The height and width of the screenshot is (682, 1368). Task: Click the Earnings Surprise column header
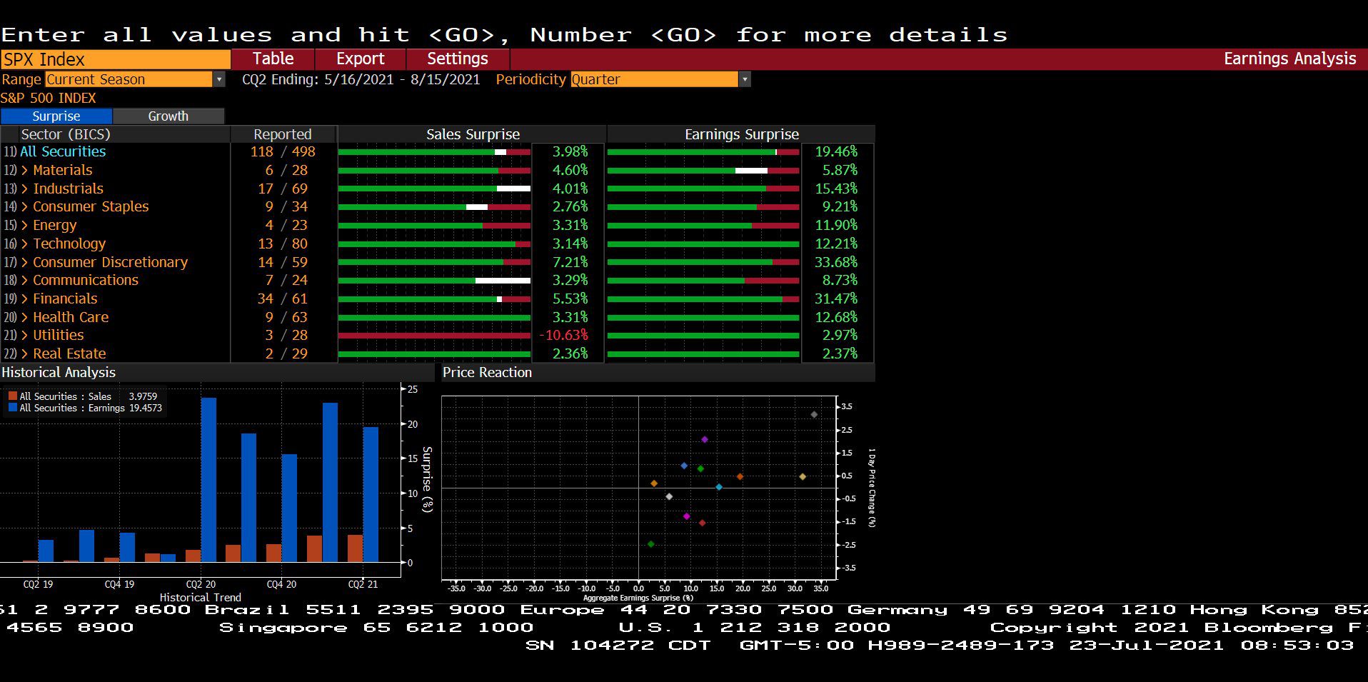point(741,134)
